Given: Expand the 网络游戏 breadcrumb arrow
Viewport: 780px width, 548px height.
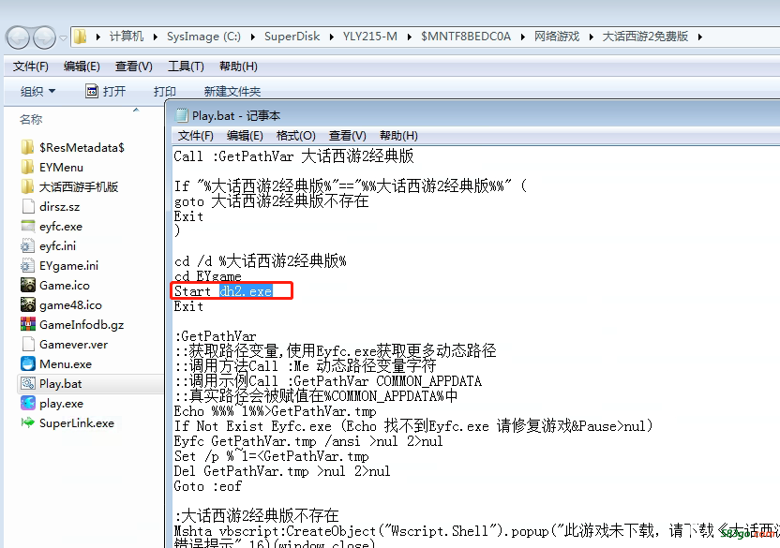Looking at the screenshot, I should click(591, 37).
